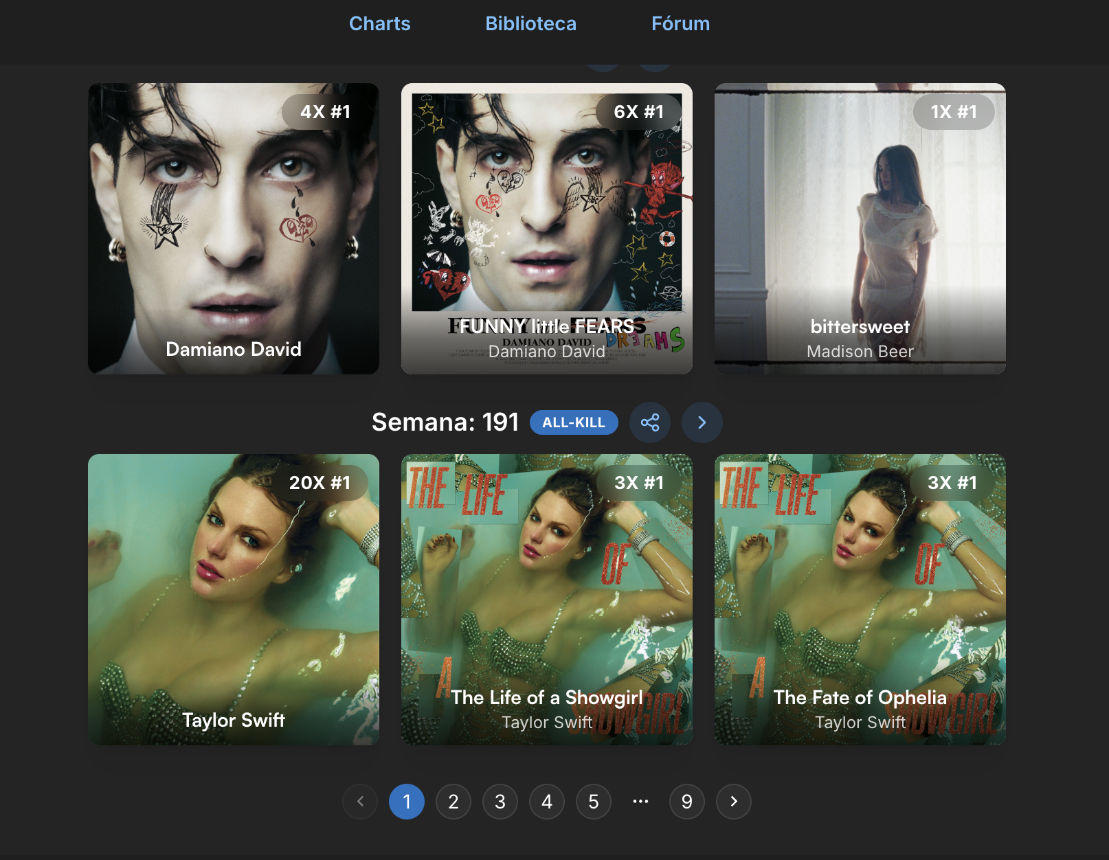Click the 3X #1 badge on The Life of a Showgirl
This screenshot has width=1109, height=860.
click(x=639, y=483)
